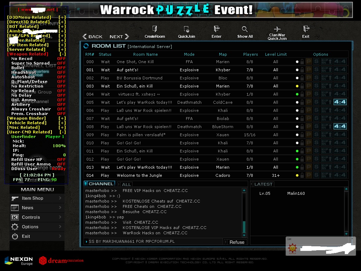Click the QuickJoin icon
Screen dimensions: 361x271
(186, 29)
